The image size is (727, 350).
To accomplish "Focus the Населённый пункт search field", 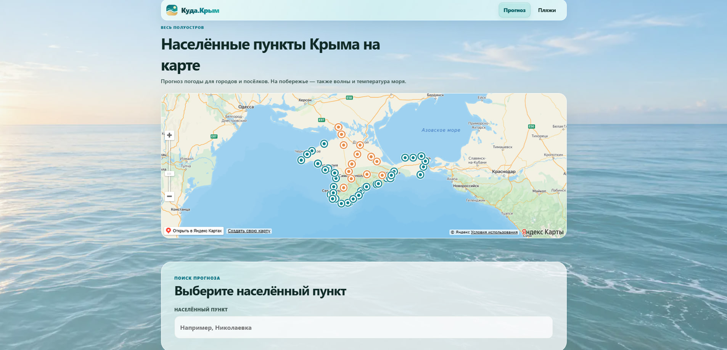I will (x=363, y=327).
